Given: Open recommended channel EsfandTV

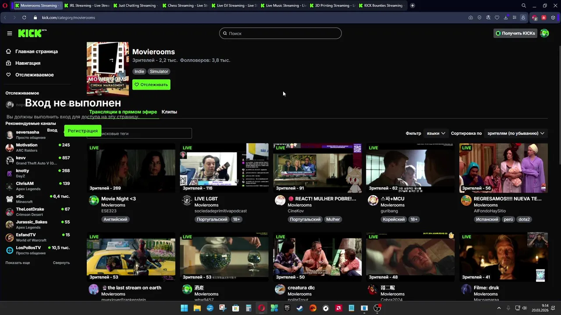Looking at the screenshot, I should [x=38, y=237].
